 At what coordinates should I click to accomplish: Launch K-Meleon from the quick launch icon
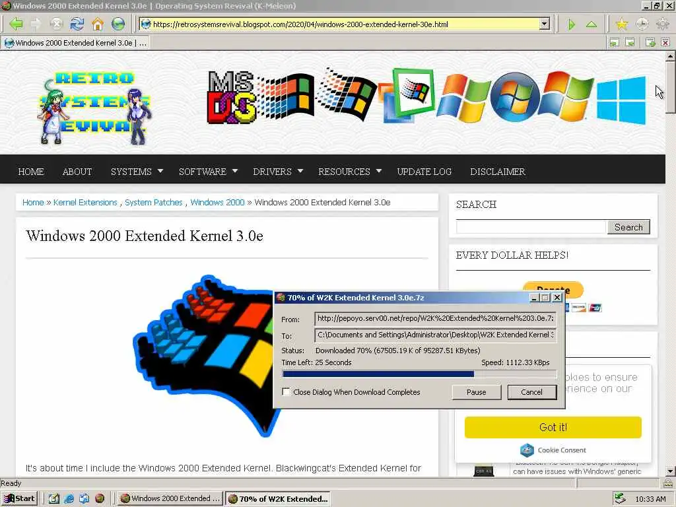click(100, 498)
